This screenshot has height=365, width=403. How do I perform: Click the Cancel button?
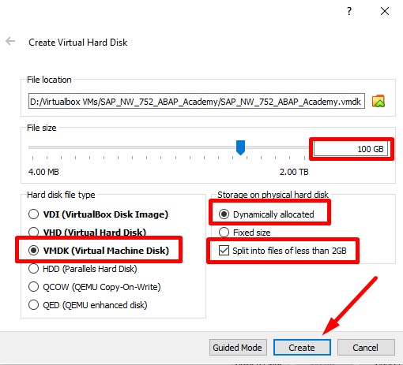pos(366,348)
